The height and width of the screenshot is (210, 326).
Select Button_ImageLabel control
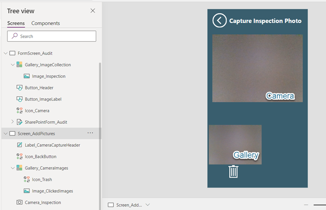coord(43,99)
